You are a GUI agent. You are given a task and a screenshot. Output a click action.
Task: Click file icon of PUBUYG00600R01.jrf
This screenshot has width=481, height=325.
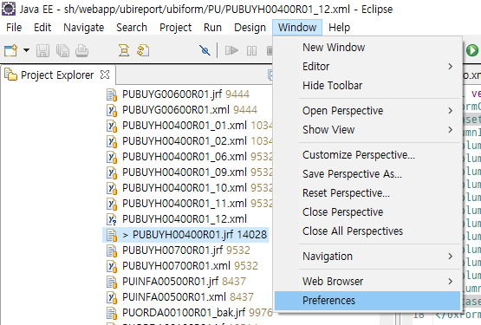(112, 94)
